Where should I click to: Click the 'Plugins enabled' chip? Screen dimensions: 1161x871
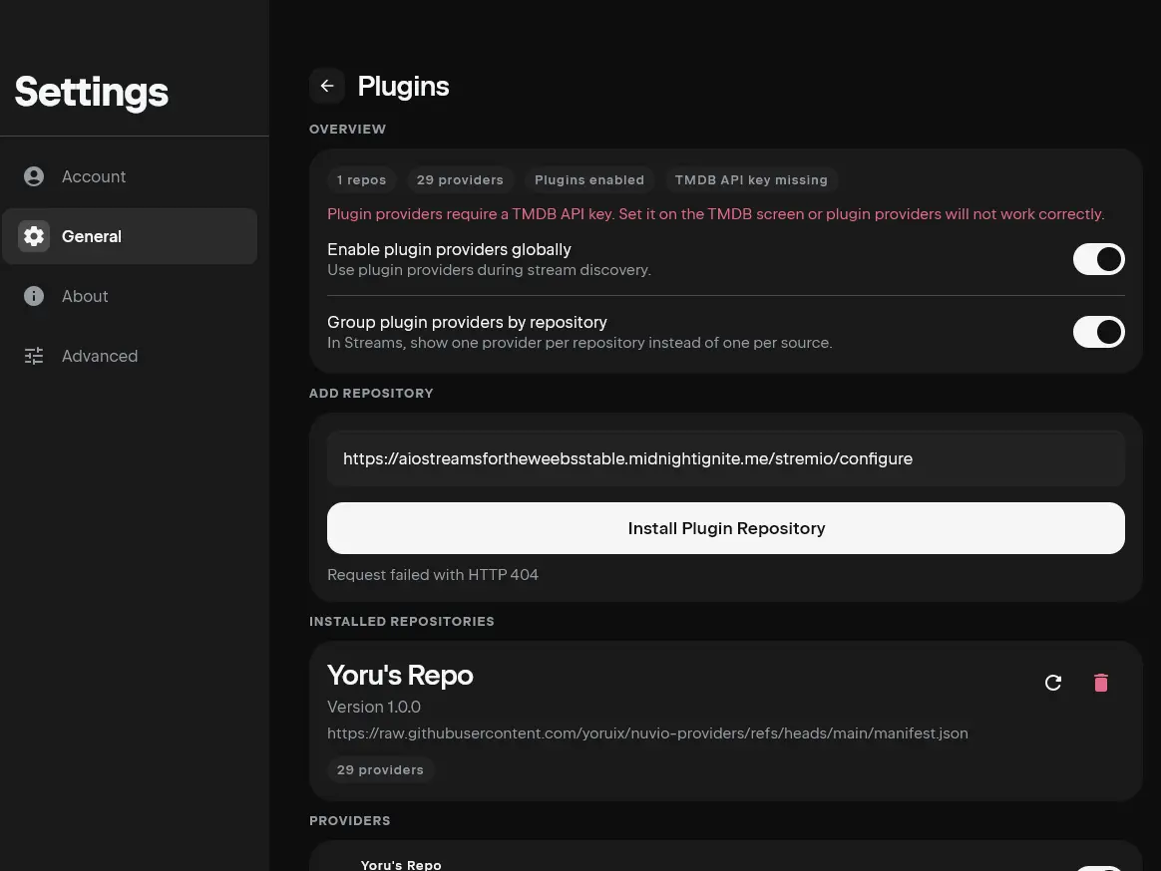[x=589, y=179]
